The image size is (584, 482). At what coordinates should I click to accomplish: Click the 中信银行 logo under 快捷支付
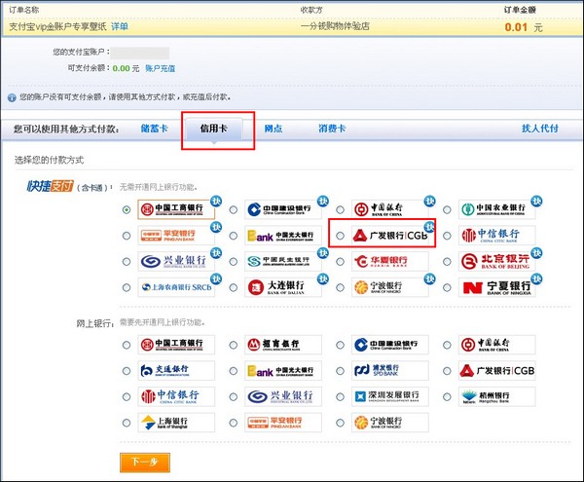coord(496,236)
